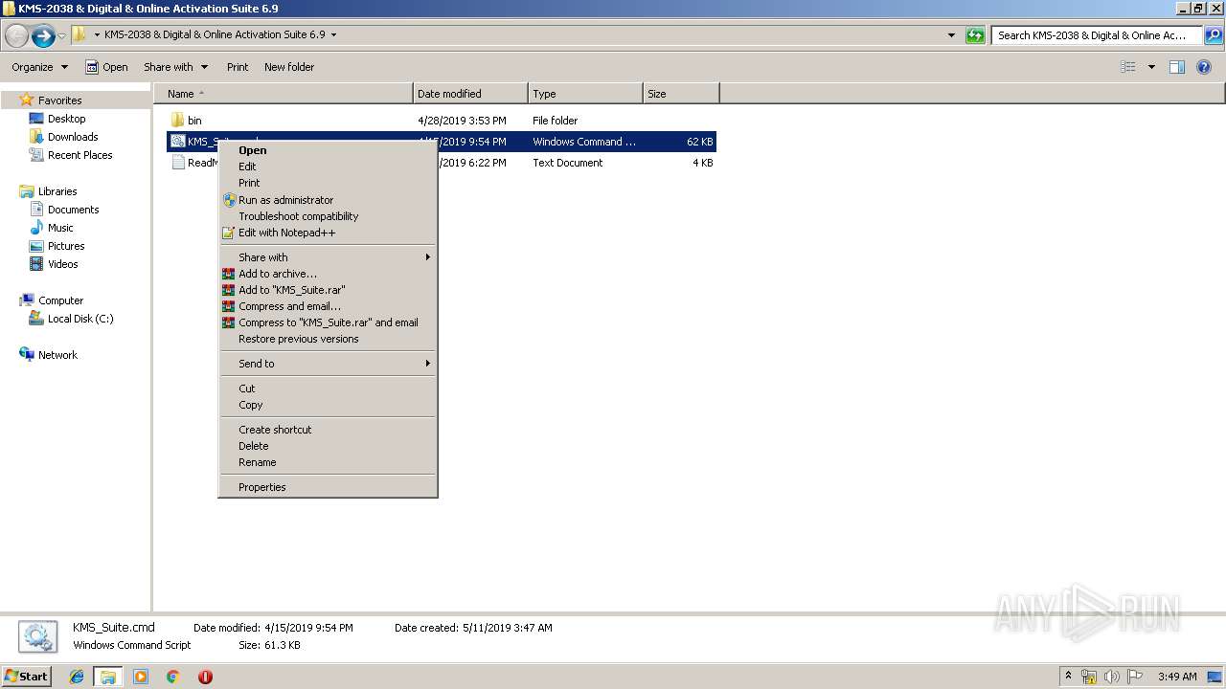Click the network tray icon
Screen dimensions: 1226x689
click(x=1089, y=677)
